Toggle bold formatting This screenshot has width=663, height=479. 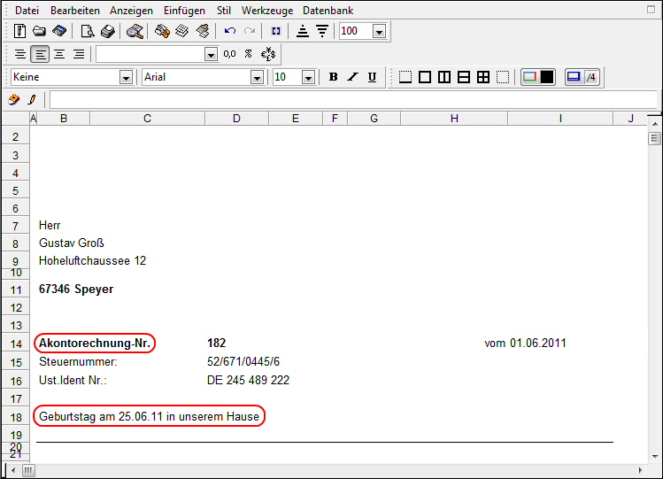333,77
